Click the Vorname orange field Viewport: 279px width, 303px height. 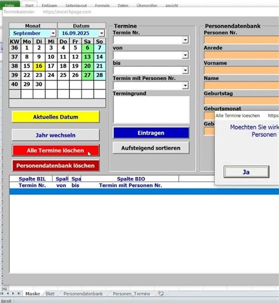[241, 71]
